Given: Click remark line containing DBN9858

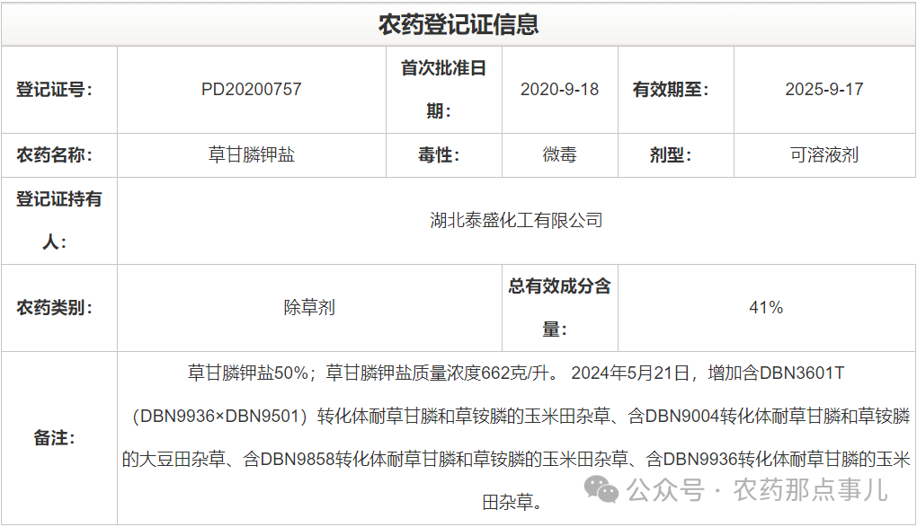Looking at the screenshot, I should click(x=516, y=460).
